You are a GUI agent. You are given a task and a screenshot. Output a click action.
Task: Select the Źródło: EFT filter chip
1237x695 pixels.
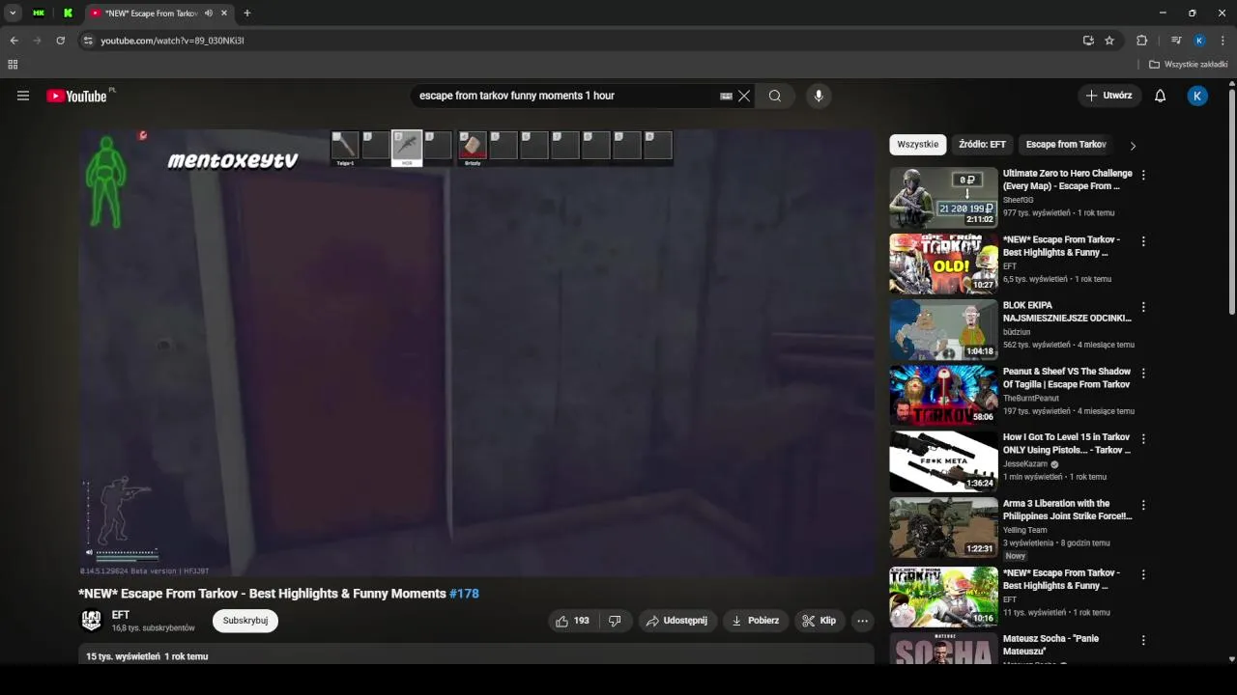click(982, 145)
